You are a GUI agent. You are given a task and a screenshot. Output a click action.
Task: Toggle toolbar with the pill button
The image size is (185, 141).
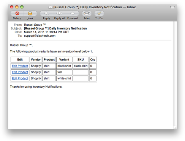coord(172,7)
